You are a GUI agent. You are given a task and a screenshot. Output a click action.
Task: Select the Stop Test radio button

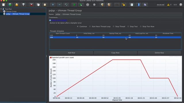128,27
